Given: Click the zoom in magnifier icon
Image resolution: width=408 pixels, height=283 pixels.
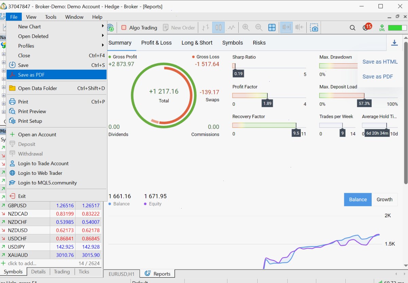Looking at the screenshot, I should pos(246,28).
